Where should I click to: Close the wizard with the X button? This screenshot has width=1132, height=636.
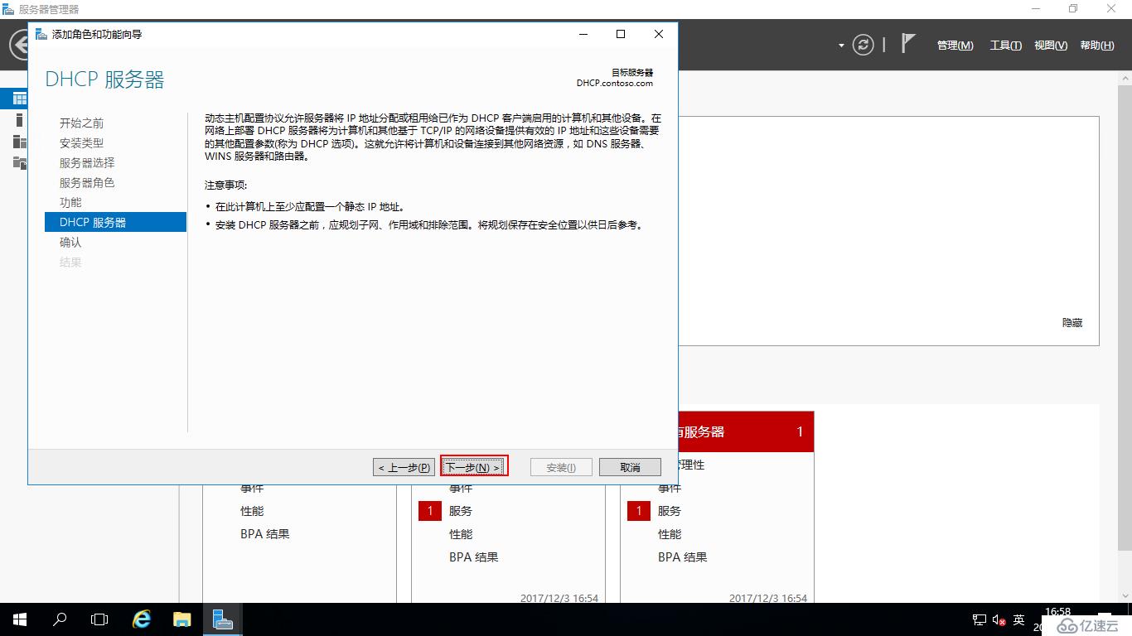tap(659, 34)
